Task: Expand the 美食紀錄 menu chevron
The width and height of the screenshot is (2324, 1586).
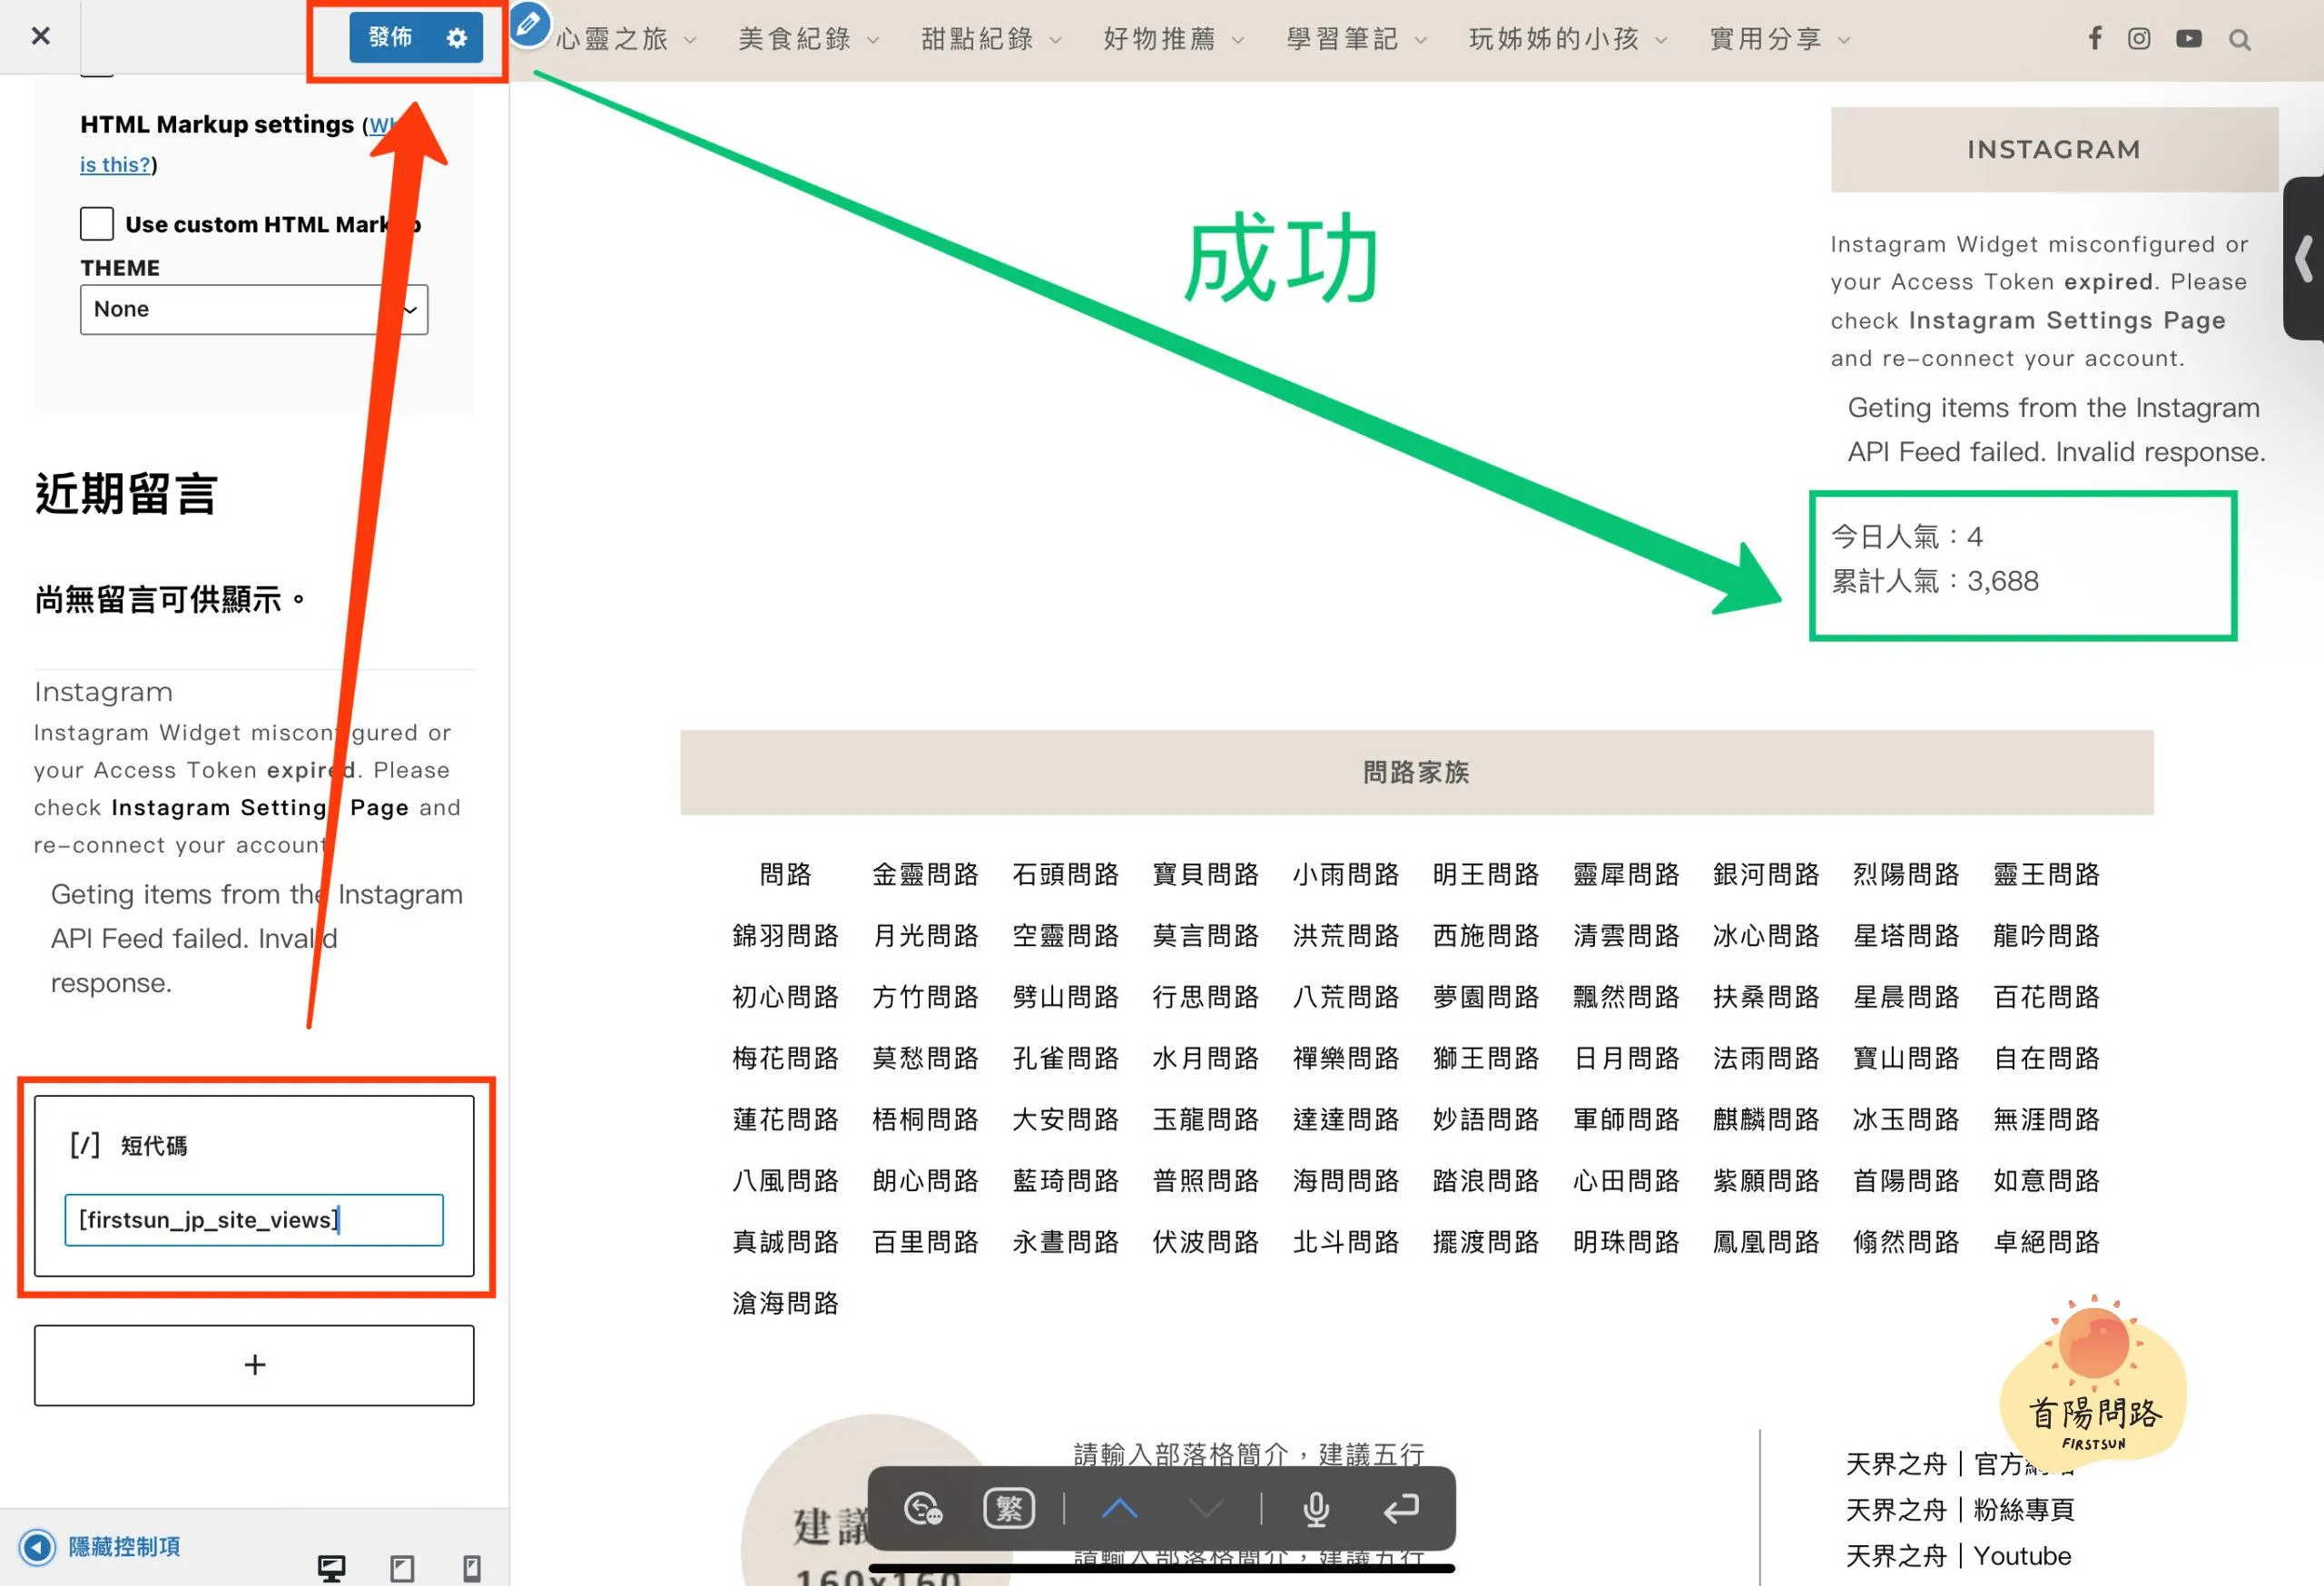Action: click(x=873, y=40)
